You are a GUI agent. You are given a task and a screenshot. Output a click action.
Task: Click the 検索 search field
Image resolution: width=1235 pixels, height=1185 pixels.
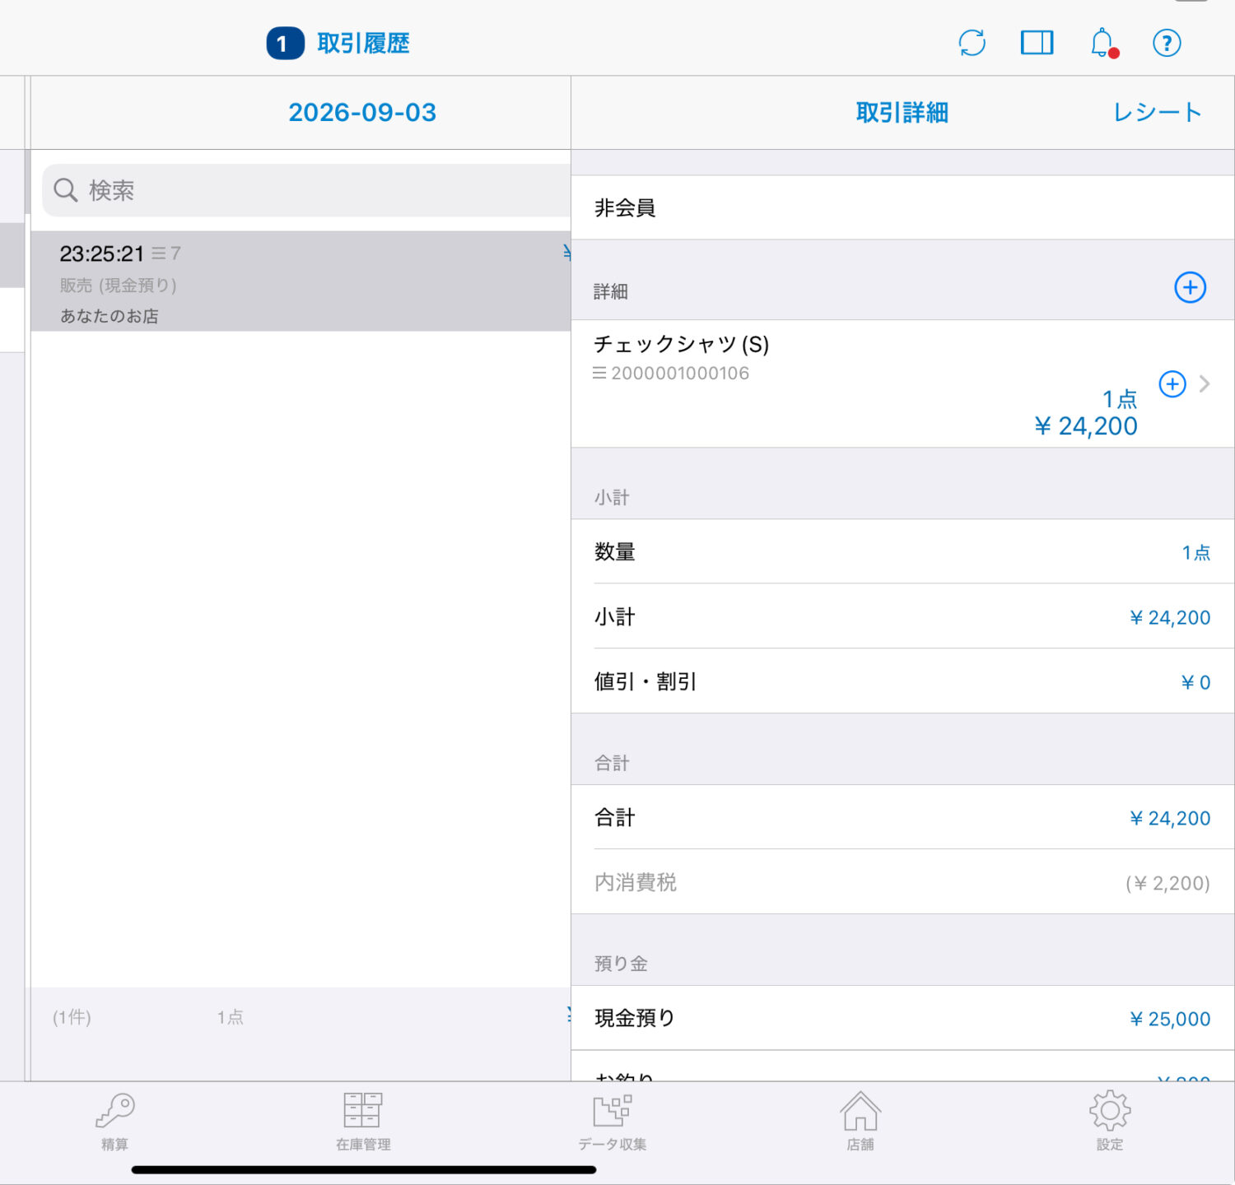[306, 190]
